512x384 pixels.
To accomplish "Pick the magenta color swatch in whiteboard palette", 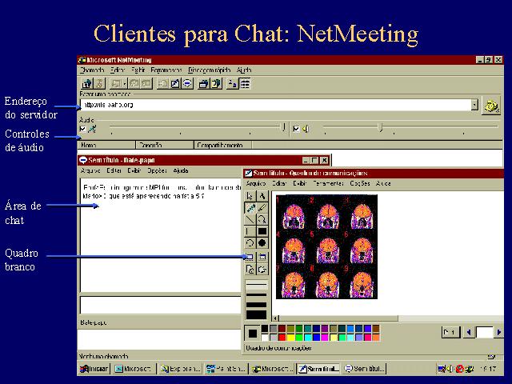I will pyautogui.click(x=325, y=338).
